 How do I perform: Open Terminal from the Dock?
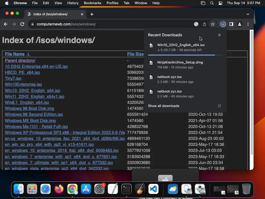tap(126, 189)
